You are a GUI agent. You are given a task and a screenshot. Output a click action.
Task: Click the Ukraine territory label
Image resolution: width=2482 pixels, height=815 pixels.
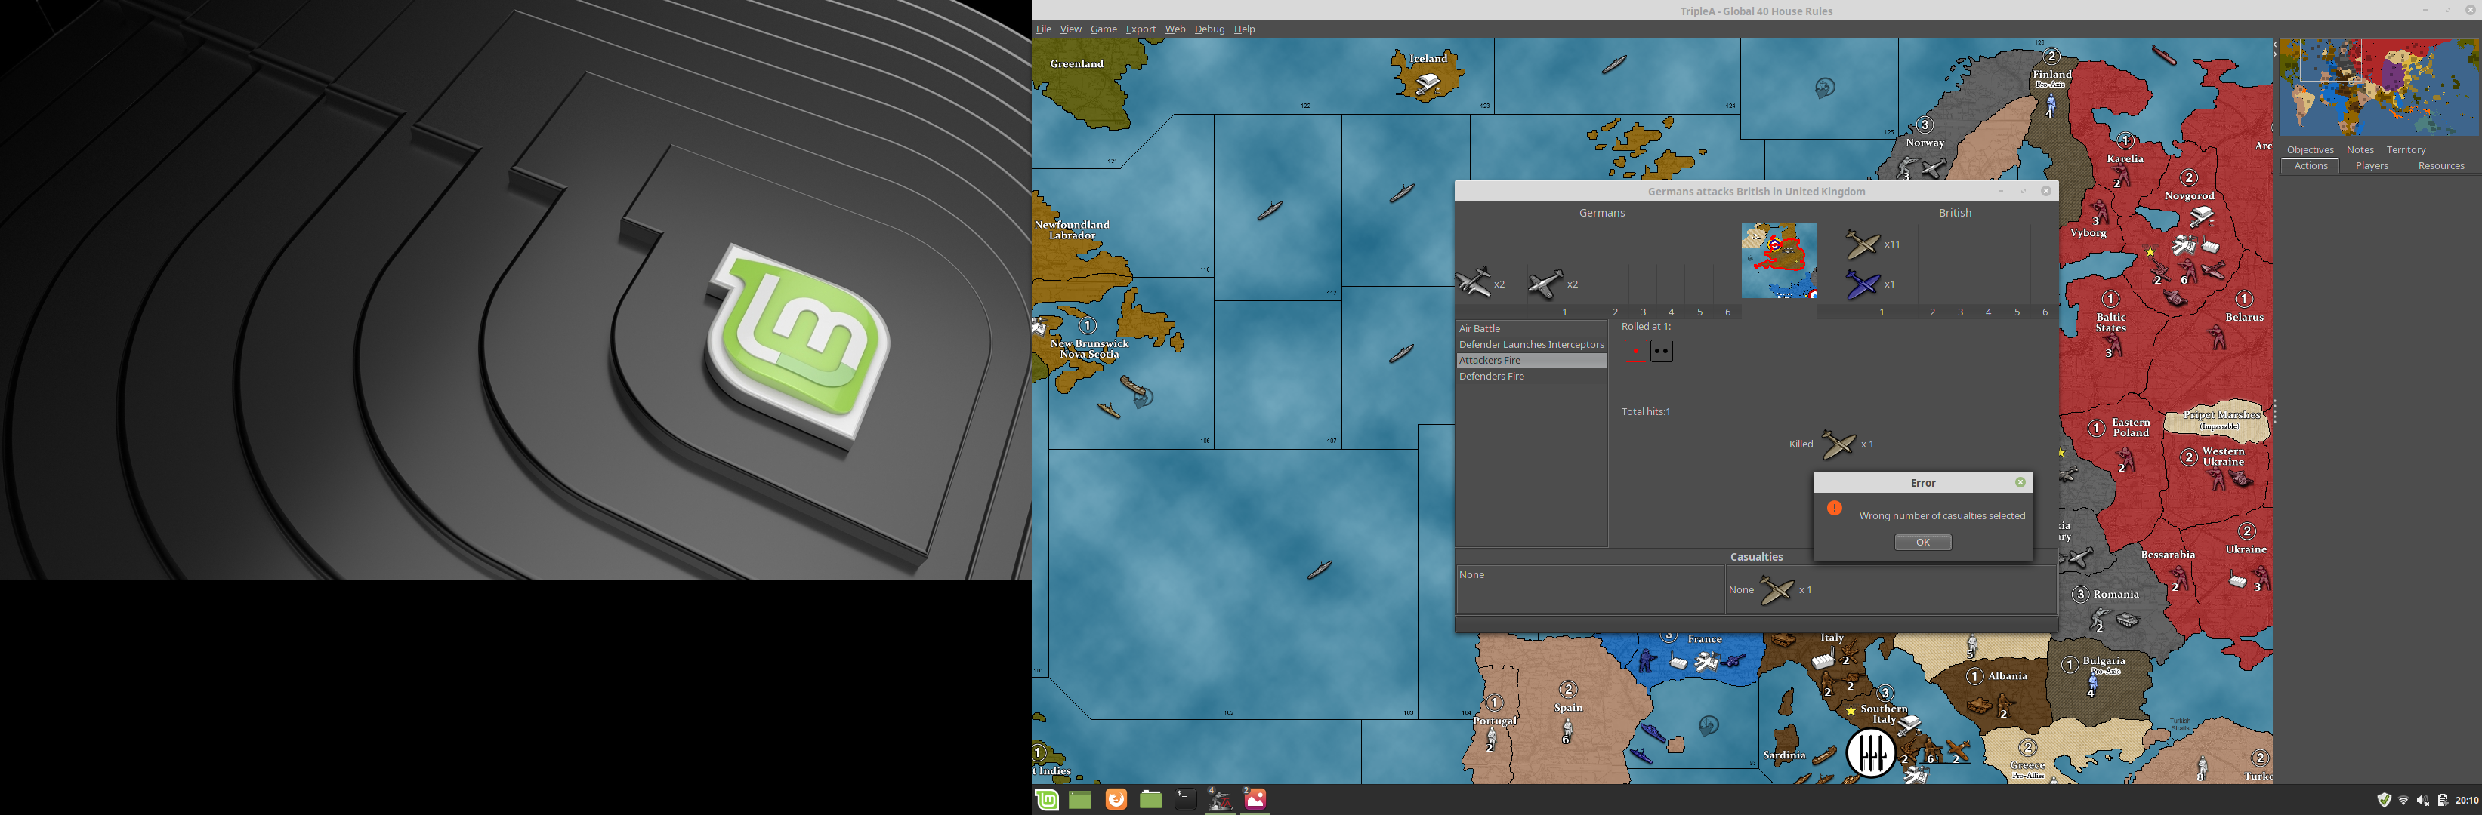coord(2246,549)
